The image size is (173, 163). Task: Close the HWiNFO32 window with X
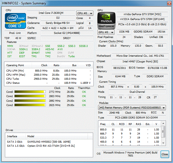tap(169, 3)
